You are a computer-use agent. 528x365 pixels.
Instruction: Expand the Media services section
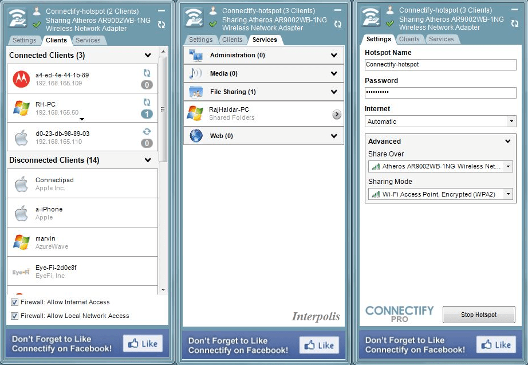[x=334, y=73]
